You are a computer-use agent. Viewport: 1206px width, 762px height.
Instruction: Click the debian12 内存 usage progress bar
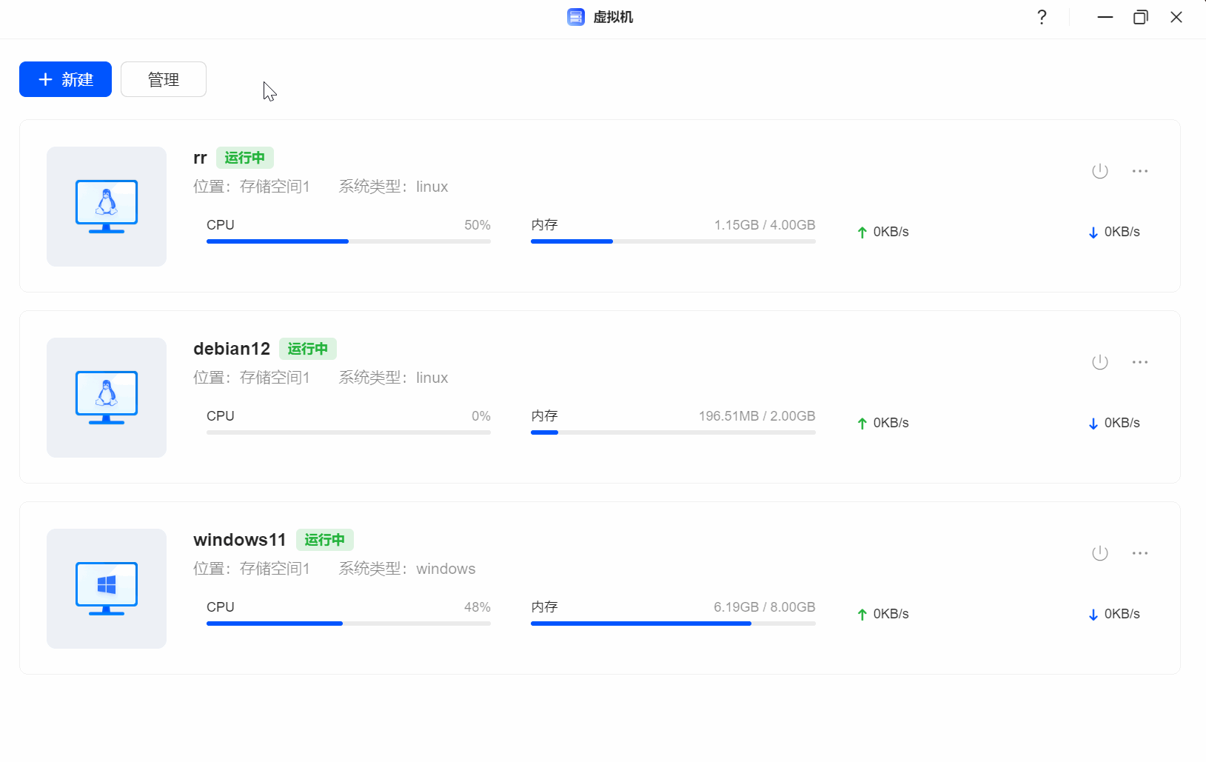[673, 432]
